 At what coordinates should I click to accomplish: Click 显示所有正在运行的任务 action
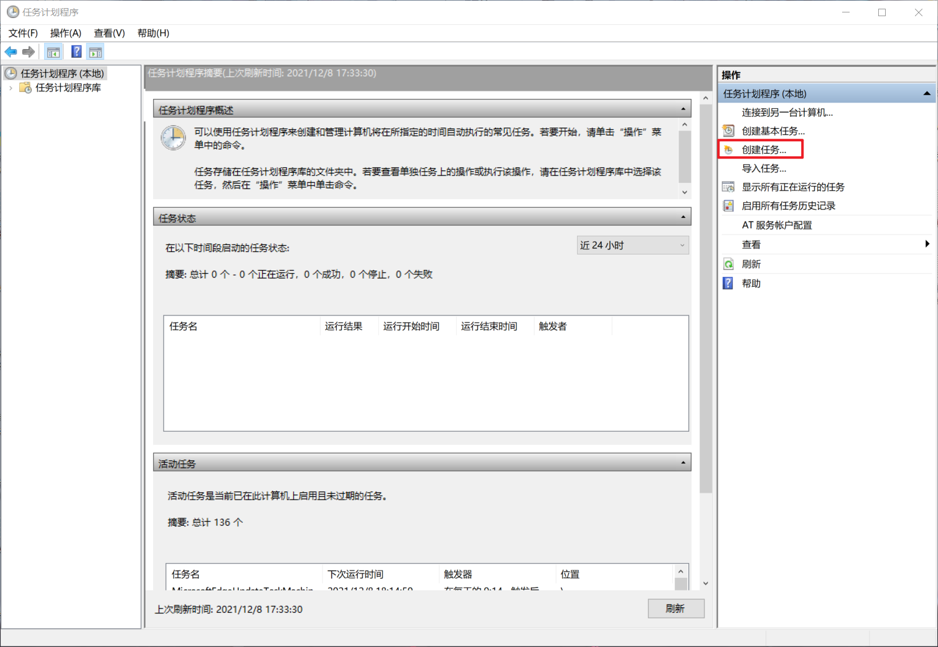pyautogui.click(x=793, y=187)
